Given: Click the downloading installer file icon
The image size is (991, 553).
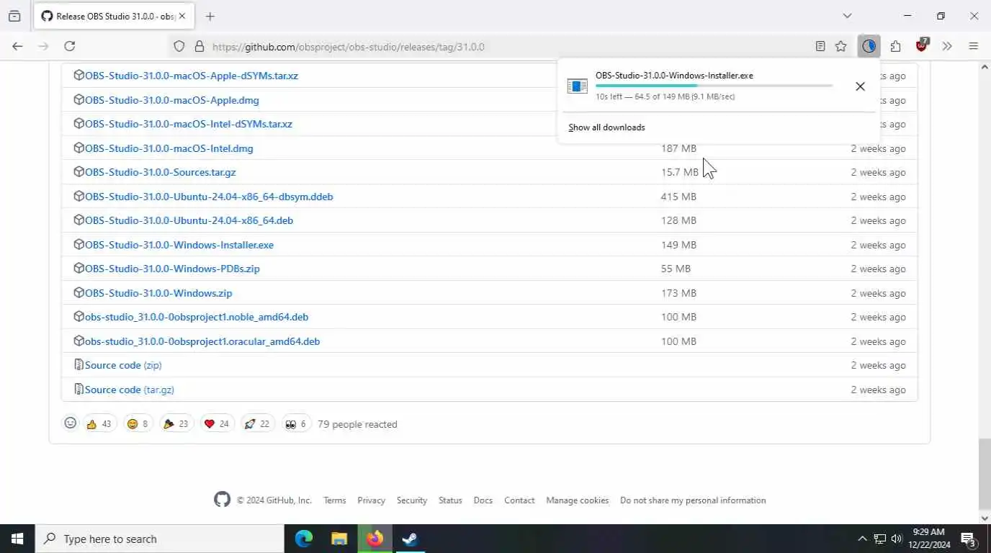Looking at the screenshot, I should pos(578,86).
